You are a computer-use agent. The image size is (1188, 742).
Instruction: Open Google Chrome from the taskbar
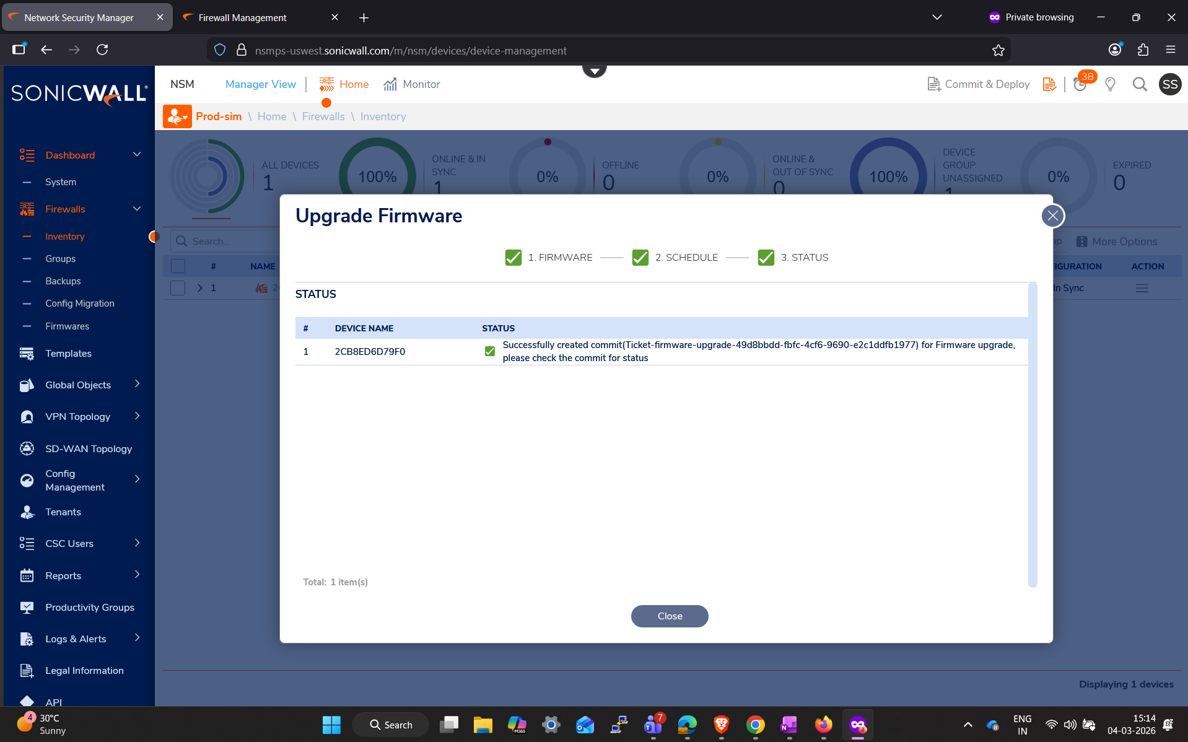pyautogui.click(x=755, y=725)
